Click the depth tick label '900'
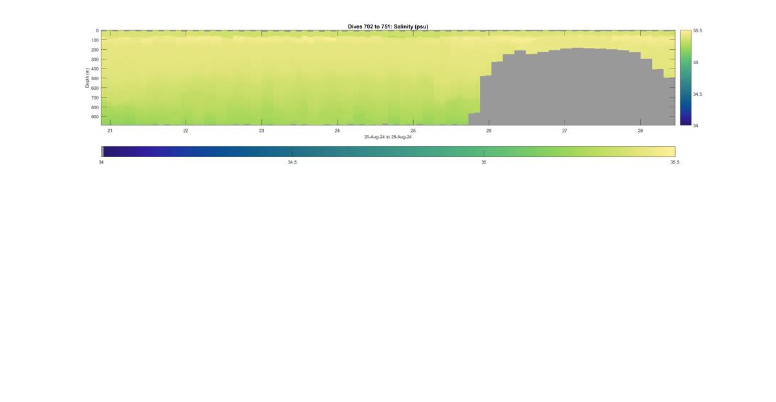The image size is (776, 402). pos(94,117)
